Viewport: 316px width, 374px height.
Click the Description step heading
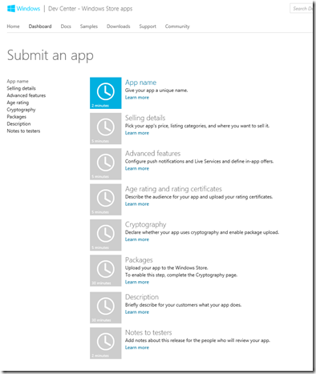142,297
